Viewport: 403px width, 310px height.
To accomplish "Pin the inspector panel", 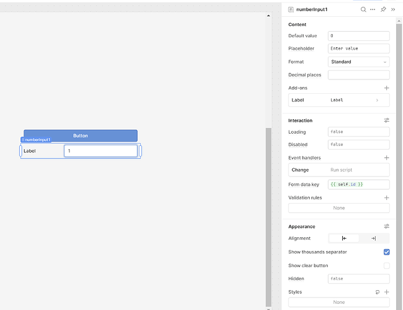I will click(383, 9).
